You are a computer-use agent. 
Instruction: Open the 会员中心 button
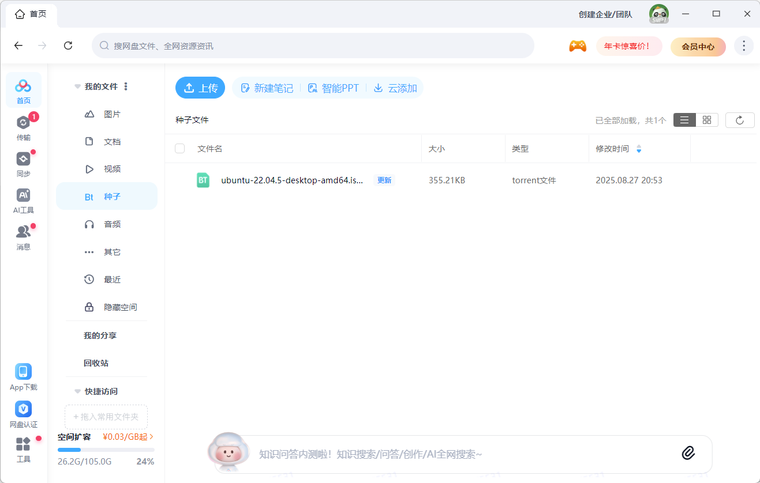[698, 47]
